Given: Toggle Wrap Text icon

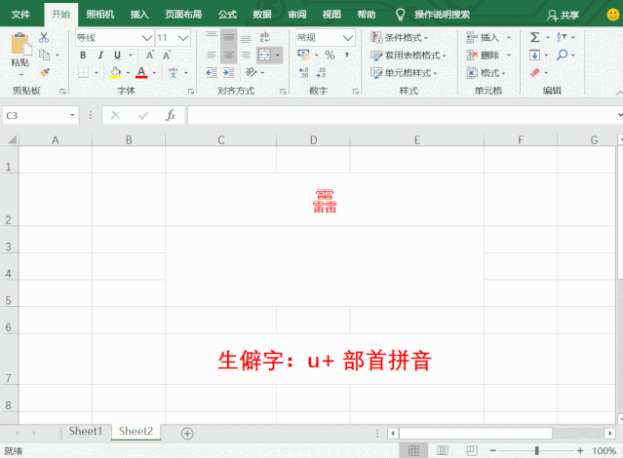Looking at the screenshot, I should click(264, 37).
